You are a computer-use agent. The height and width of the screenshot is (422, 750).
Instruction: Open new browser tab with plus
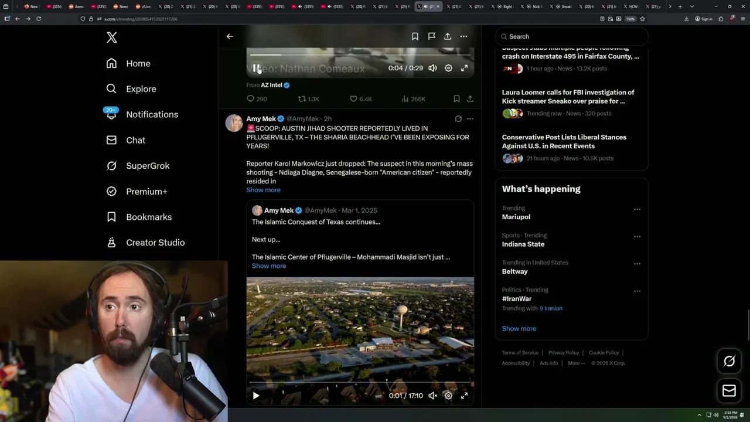[x=680, y=6]
